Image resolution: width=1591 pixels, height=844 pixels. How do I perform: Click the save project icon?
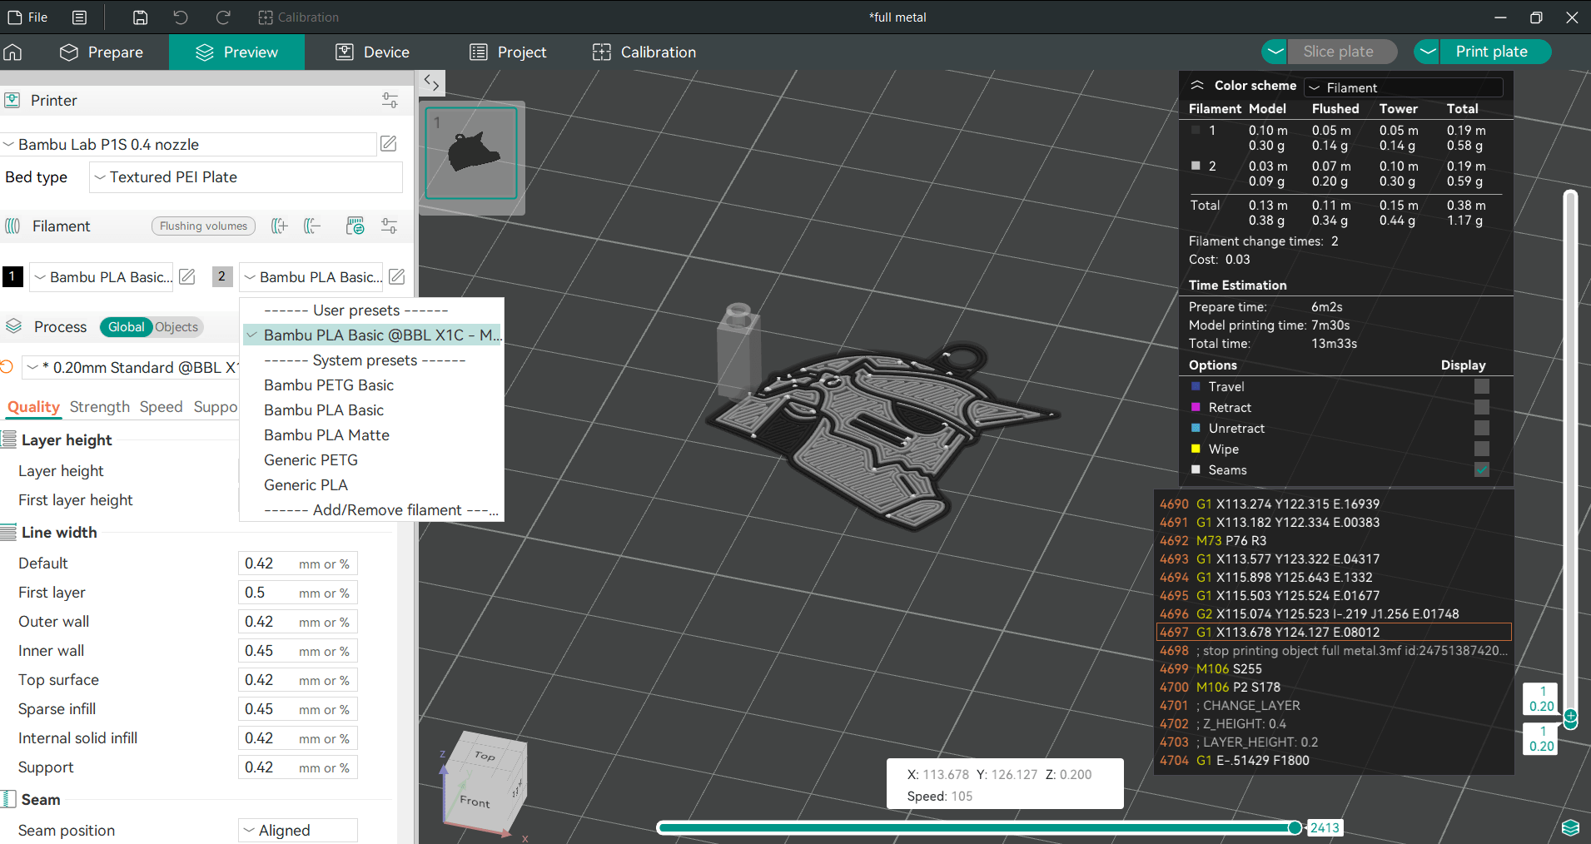click(140, 17)
